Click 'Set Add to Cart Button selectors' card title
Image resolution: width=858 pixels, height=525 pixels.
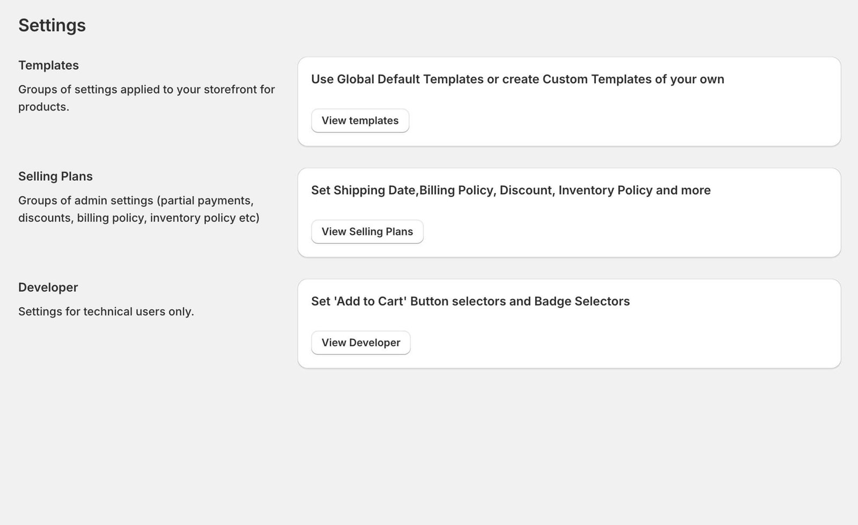click(470, 302)
